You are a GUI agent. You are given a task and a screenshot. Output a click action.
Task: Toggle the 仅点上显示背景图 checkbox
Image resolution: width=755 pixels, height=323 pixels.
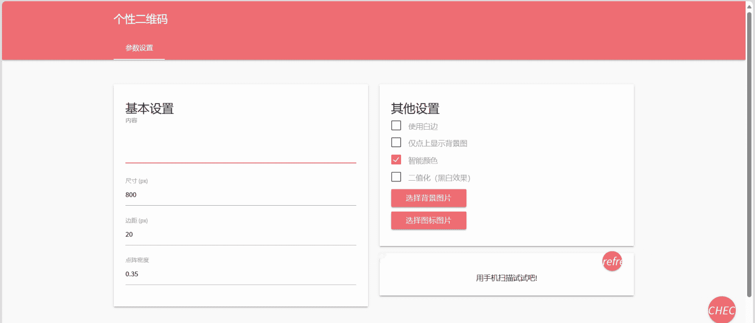(x=396, y=143)
